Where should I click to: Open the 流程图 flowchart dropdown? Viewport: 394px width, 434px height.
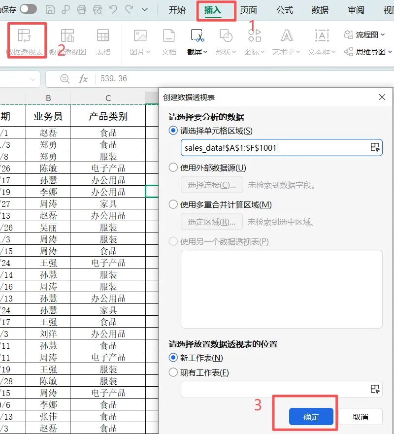(x=364, y=34)
